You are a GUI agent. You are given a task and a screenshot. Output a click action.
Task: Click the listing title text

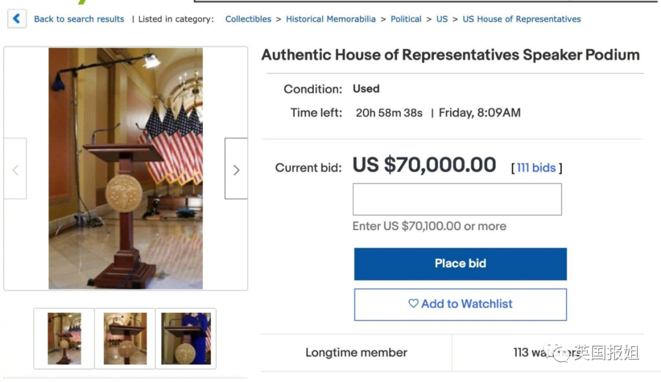(x=450, y=54)
